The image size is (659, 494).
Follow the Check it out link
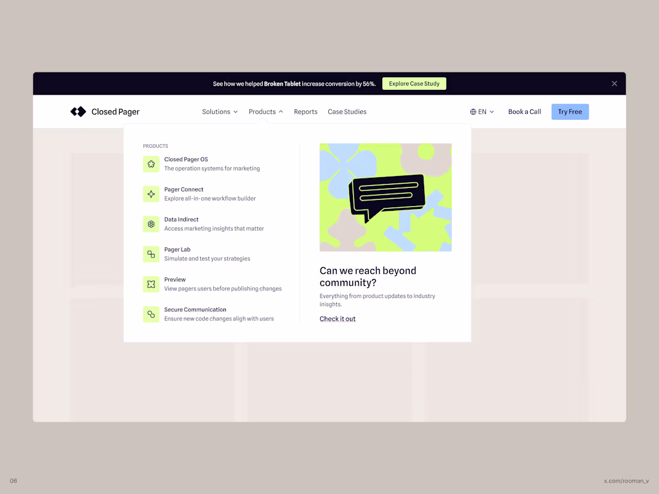coord(337,319)
